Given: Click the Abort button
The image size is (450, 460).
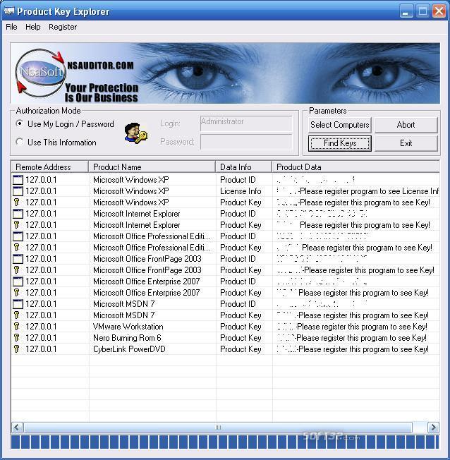Looking at the screenshot, I should (406, 125).
